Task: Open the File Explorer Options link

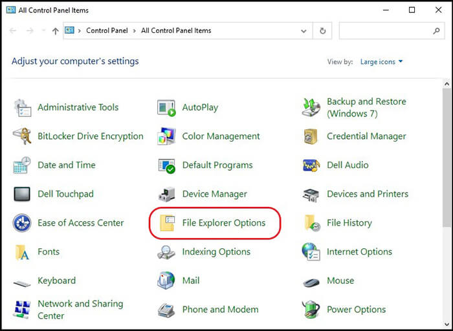Action: [x=224, y=223]
